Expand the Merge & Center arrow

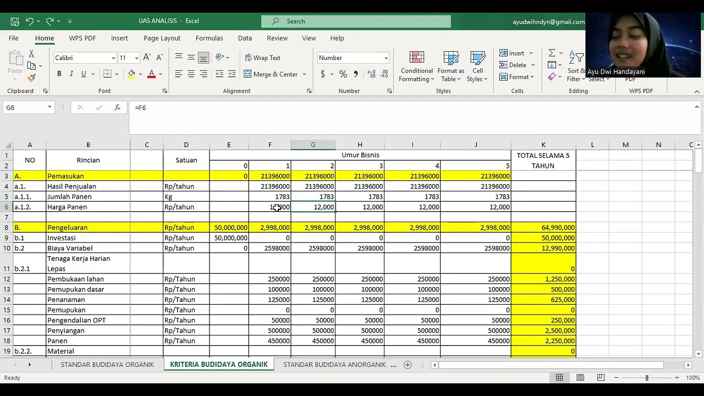304,74
